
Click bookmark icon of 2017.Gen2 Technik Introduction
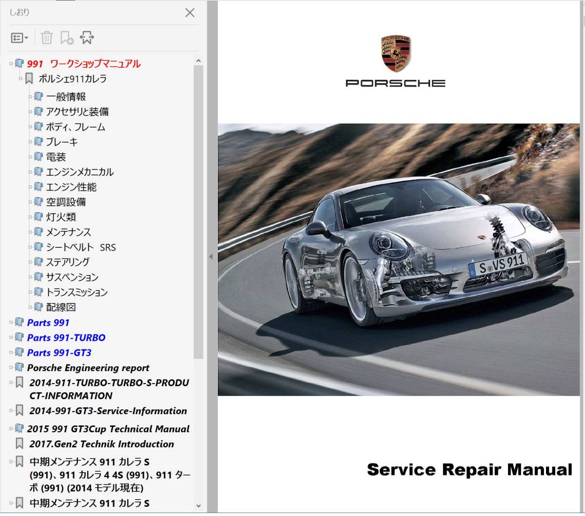tap(19, 444)
